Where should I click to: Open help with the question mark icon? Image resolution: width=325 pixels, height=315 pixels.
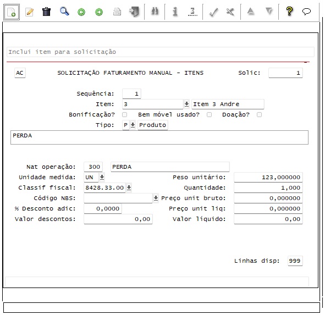point(289,12)
